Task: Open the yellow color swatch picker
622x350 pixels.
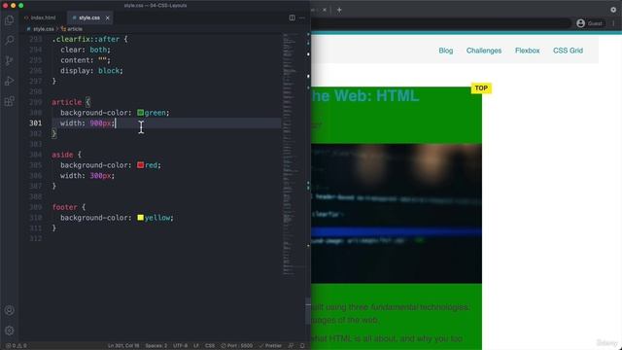Action: coord(140,218)
